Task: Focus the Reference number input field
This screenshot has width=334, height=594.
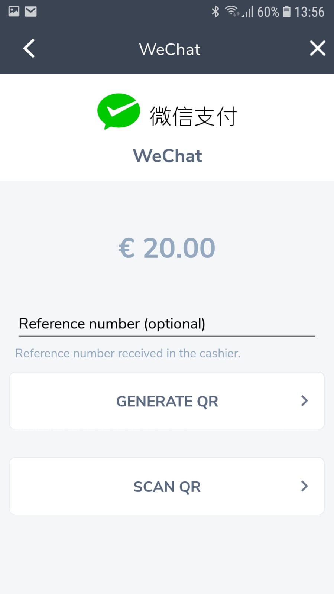Action: [x=167, y=324]
